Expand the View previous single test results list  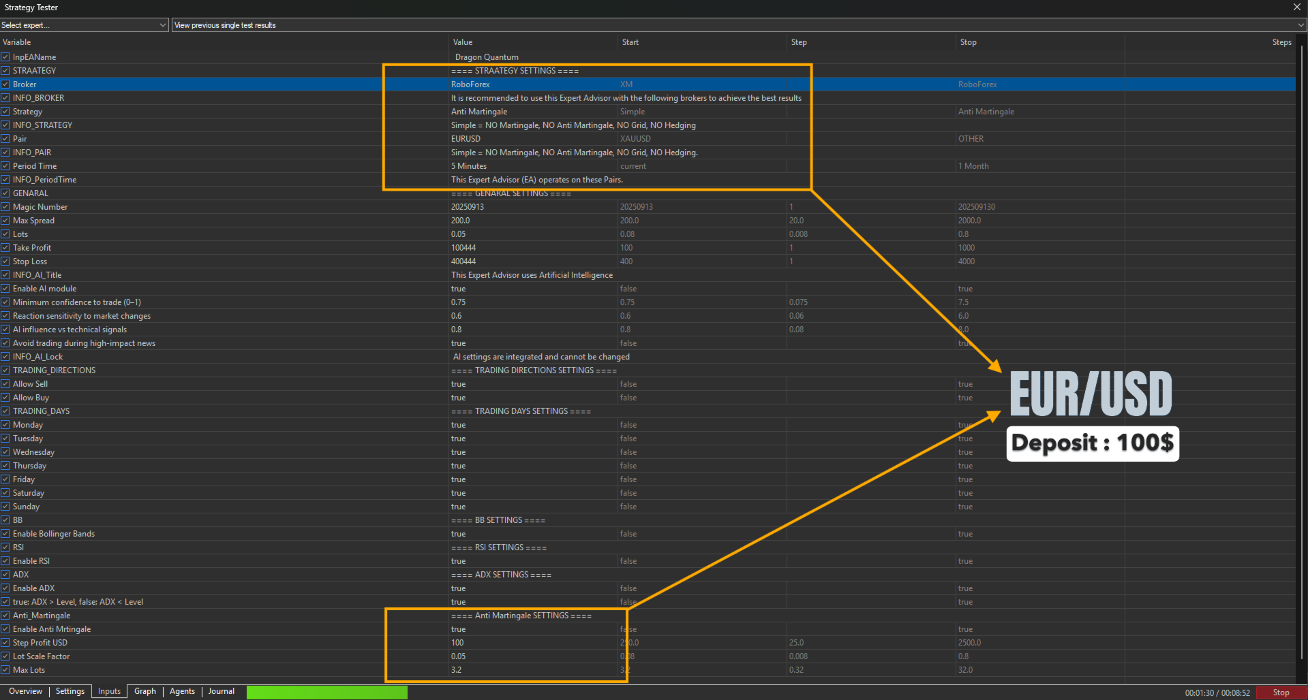coord(739,25)
